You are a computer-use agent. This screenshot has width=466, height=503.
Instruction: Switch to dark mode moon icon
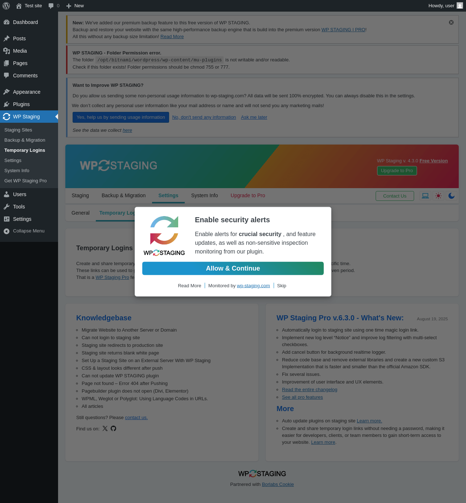[x=451, y=196]
